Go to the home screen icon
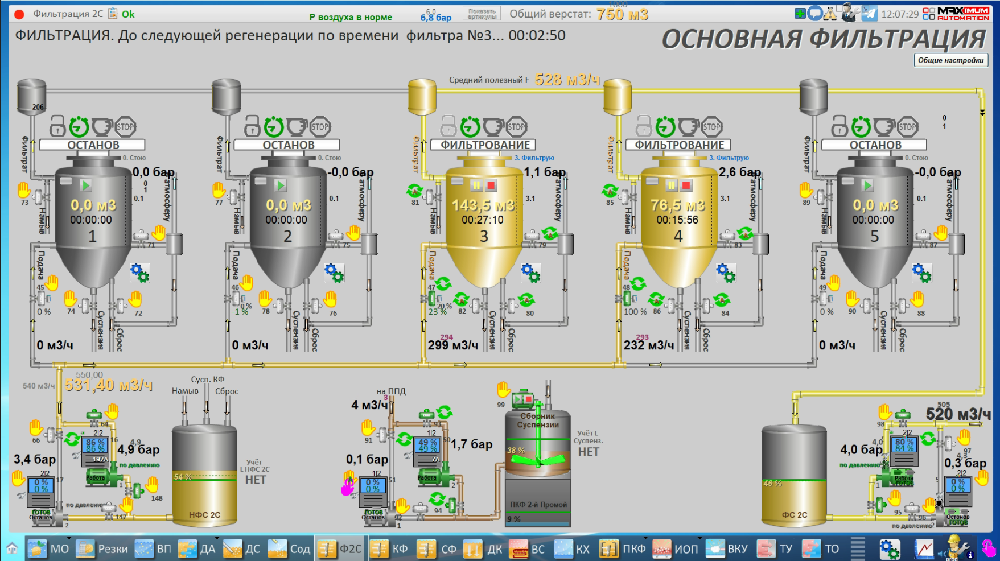The width and height of the screenshot is (1000, 561). [x=12, y=549]
